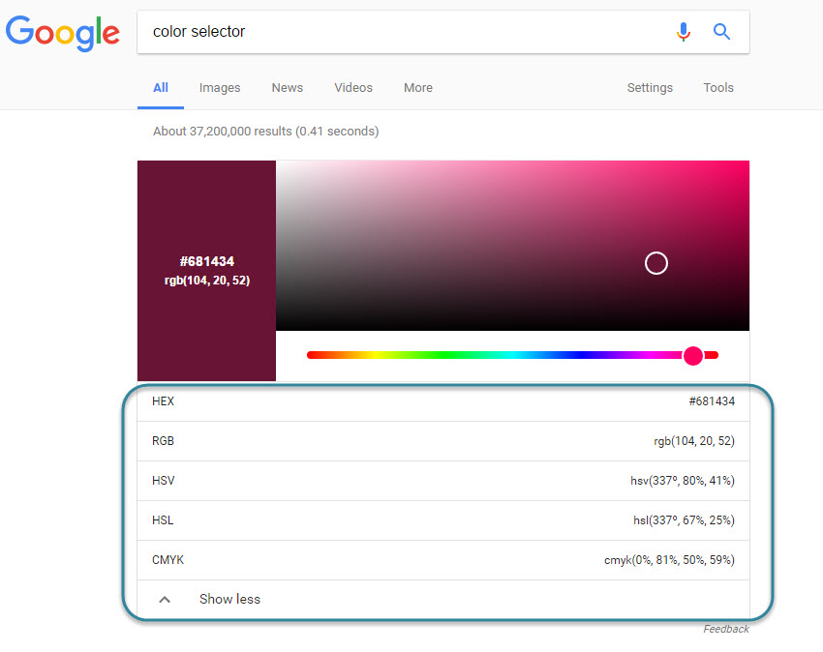Image resolution: width=823 pixels, height=652 pixels.
Task: Select the RGB value rgb(104, 20, 52)
Action: tap(693, 441)
